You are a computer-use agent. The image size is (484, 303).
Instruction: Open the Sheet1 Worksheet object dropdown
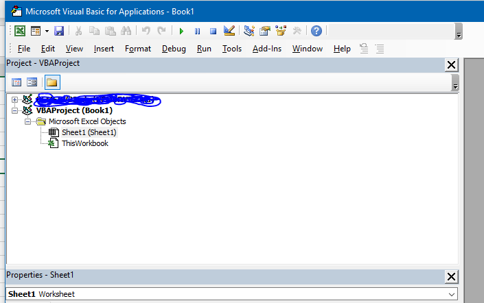point(452,294)
